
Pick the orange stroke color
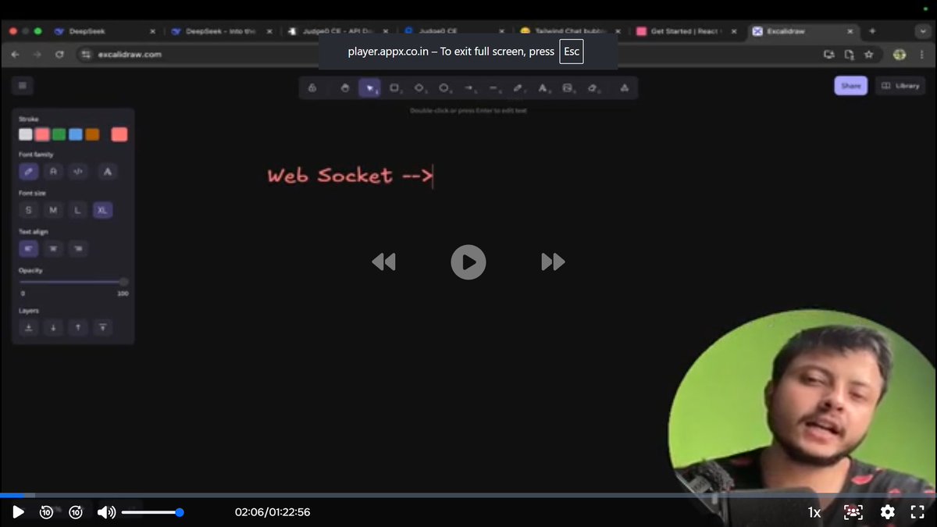click(92, 134)
